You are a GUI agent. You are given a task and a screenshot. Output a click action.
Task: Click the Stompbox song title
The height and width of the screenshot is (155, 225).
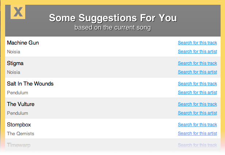coord(19,125)
